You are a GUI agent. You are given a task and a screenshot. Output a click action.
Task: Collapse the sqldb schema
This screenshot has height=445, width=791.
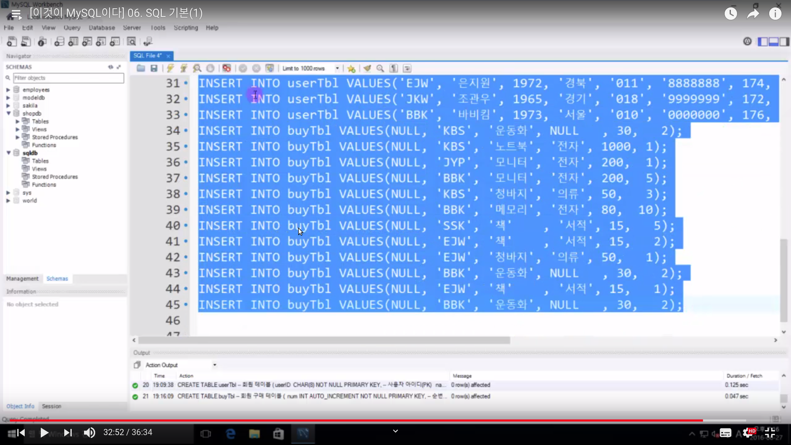coord(8,153)
